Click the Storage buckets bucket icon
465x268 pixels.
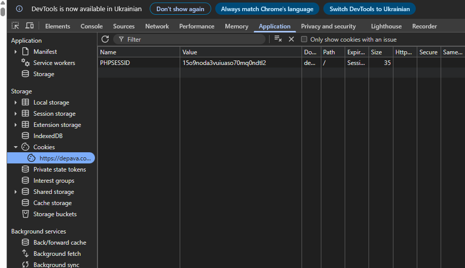[x=25, y=214]
